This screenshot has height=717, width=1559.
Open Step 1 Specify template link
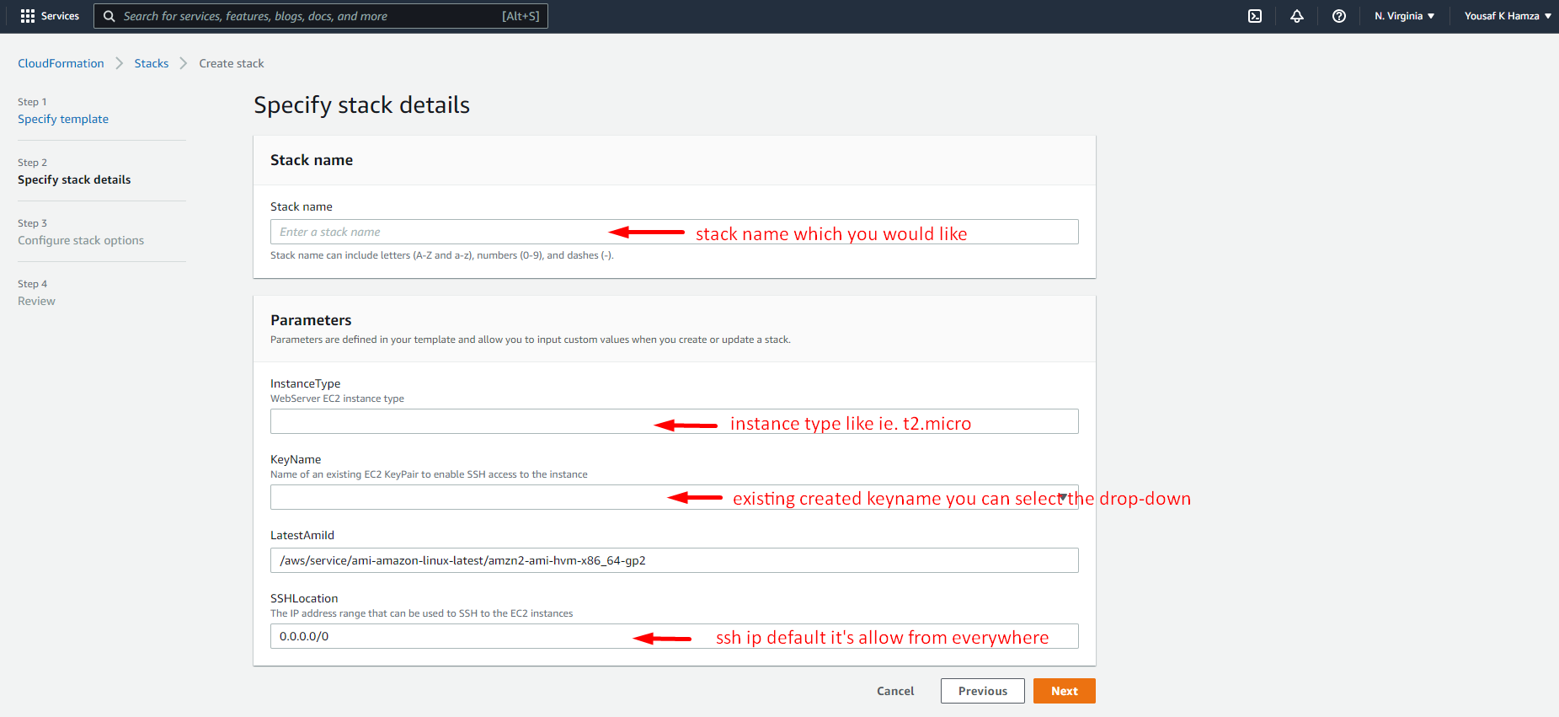(63, 119)
